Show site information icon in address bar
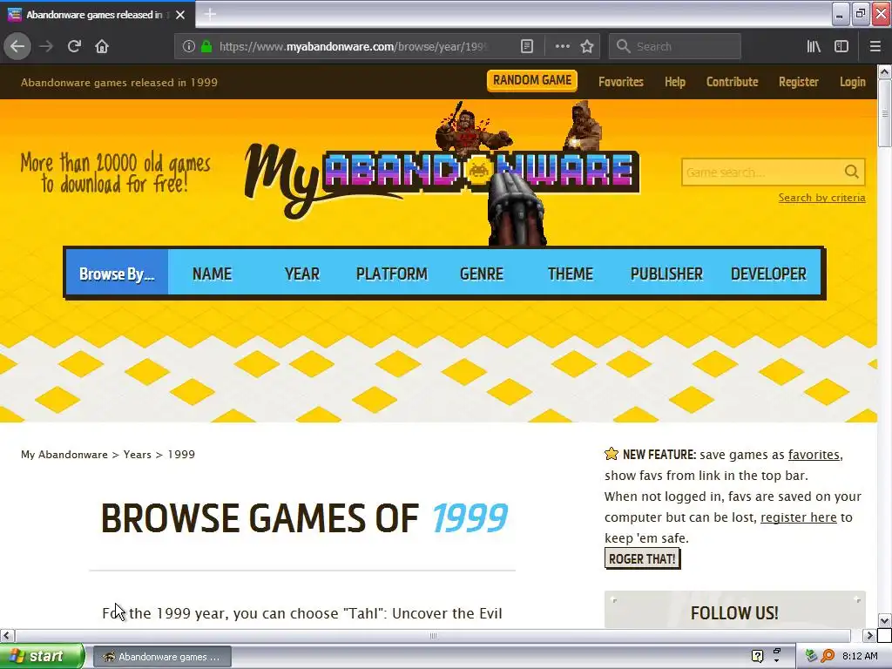 point(189,47)
